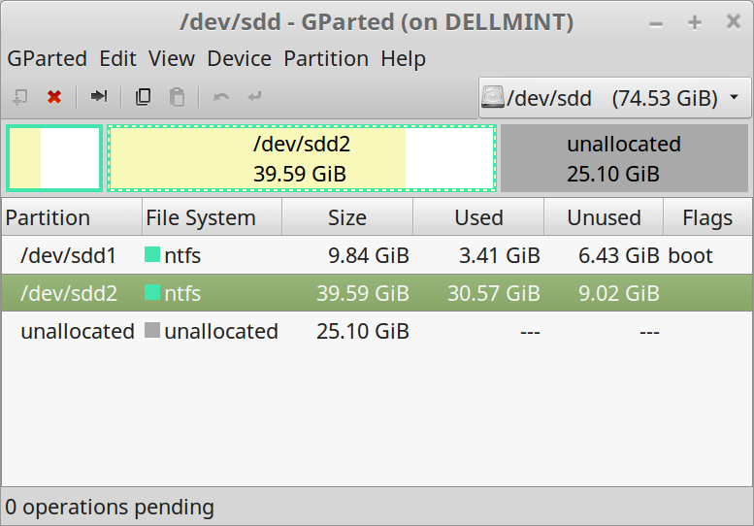This screenshot has height=526, width=754.
Task: Click the Apply all operations icon
Action: point(254,97)
